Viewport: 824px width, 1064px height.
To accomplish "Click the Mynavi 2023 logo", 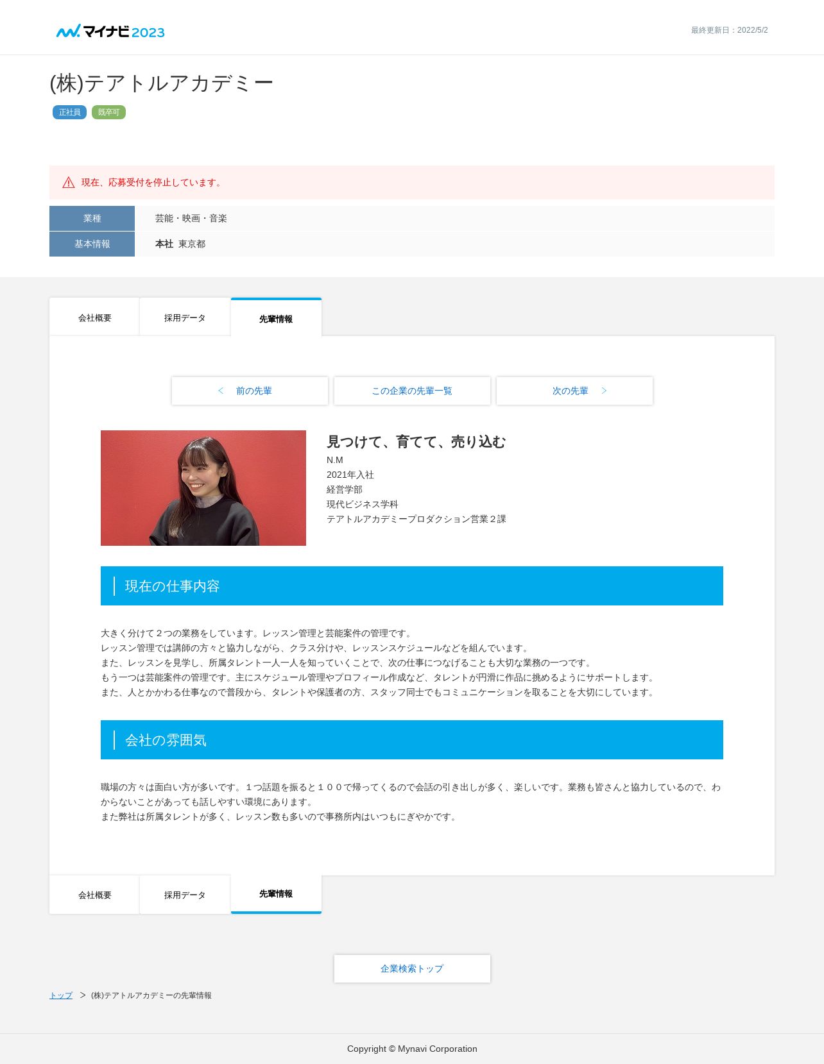I will 110,31.
